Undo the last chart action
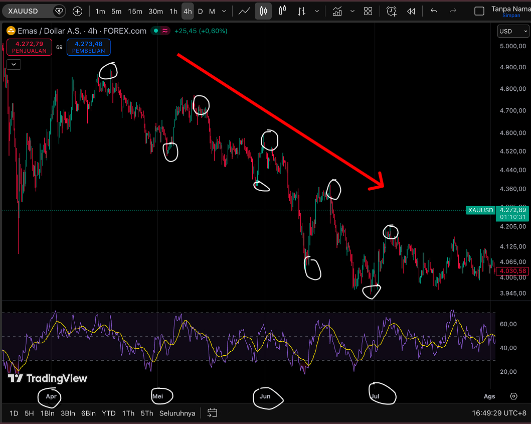The width and height of the screenshot is (531, 424). (434, 11)
